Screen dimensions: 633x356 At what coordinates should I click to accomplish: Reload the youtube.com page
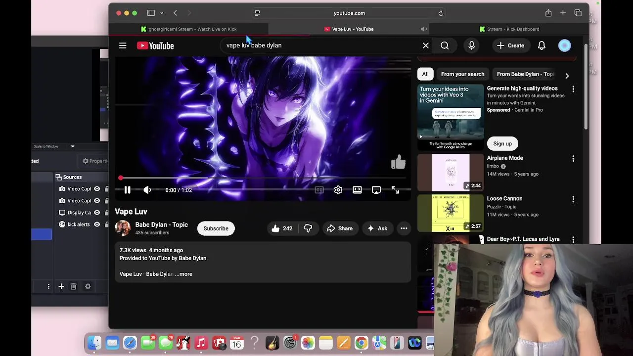coord(441,13)
